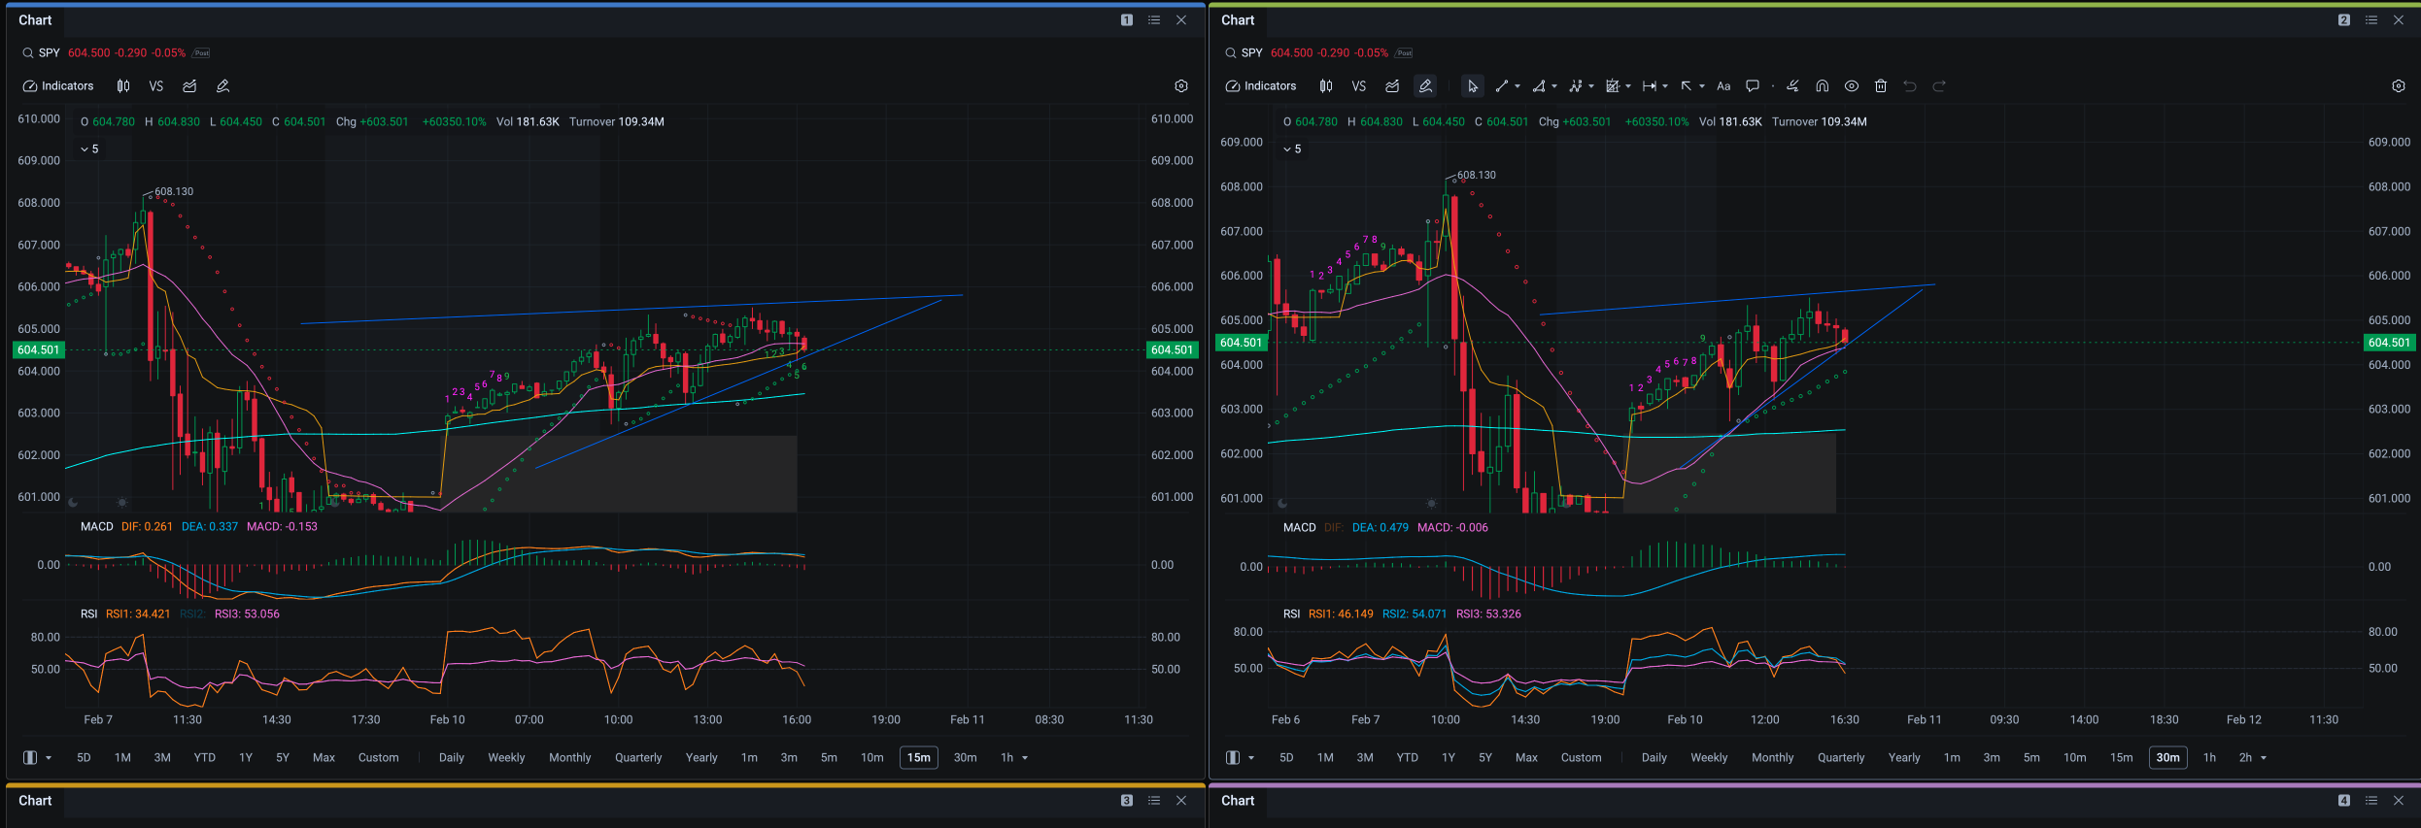Select 30m interval in chart 1
Image resolution: width=2421 pixels, height=828 pixels.
click(x=965, y=758)
